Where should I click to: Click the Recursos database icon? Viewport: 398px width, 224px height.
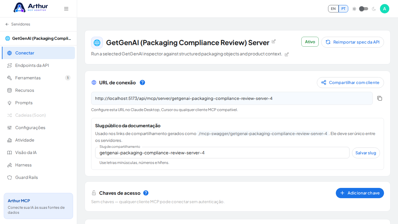tap(10, 90)
